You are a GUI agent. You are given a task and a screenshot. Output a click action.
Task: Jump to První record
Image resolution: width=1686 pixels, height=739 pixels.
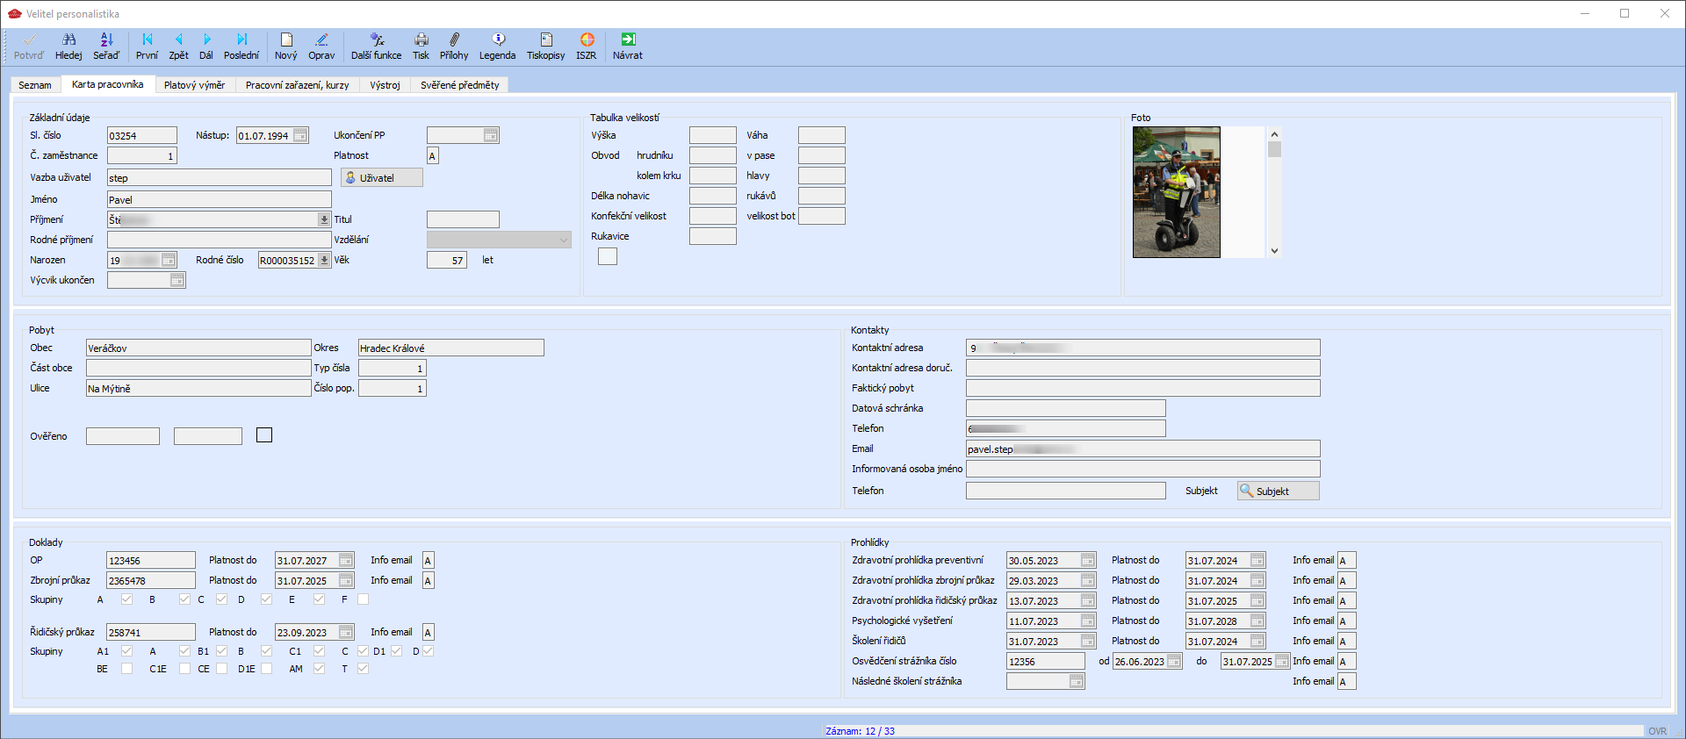point(147,47)
